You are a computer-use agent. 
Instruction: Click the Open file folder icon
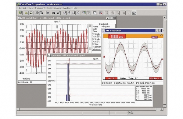coord(26,13)
